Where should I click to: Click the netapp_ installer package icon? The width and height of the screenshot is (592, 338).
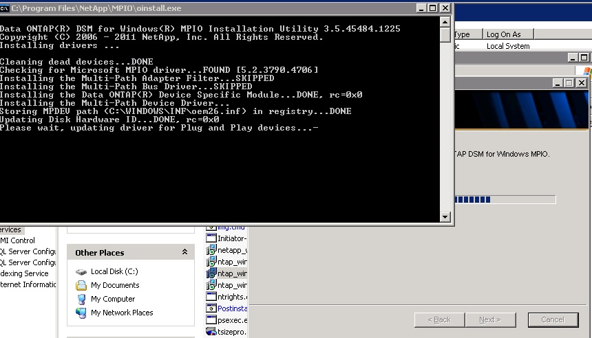pos(211,249)
